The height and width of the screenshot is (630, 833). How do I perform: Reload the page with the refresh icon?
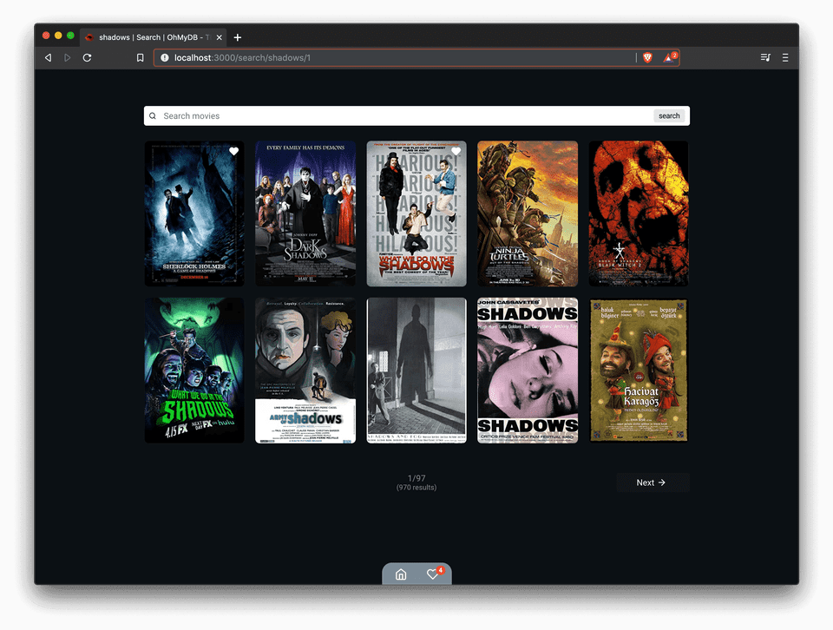[87, 57]
